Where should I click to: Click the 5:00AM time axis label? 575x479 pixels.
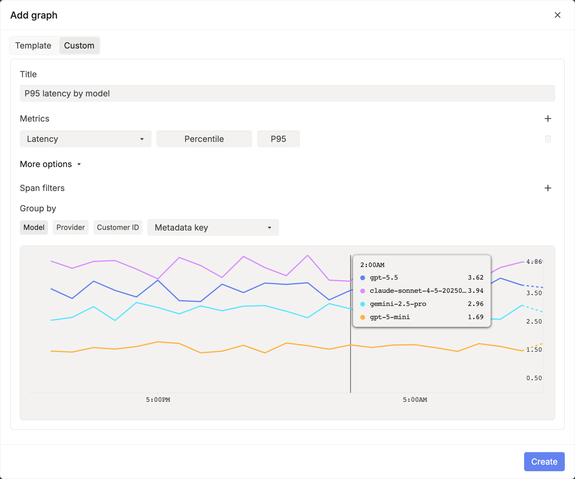[x=415, y=400]
